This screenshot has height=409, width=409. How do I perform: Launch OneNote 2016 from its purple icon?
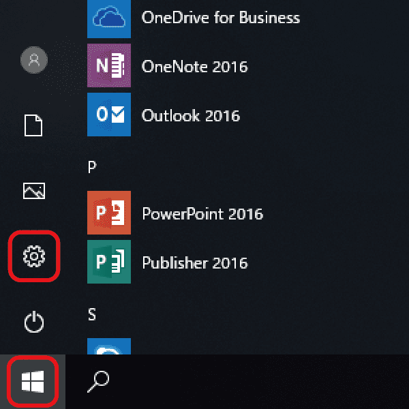pyautogui.click(x=109, y=65)
